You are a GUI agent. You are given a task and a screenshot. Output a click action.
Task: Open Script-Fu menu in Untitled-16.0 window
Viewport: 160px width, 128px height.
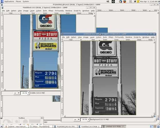pos(137,37)
